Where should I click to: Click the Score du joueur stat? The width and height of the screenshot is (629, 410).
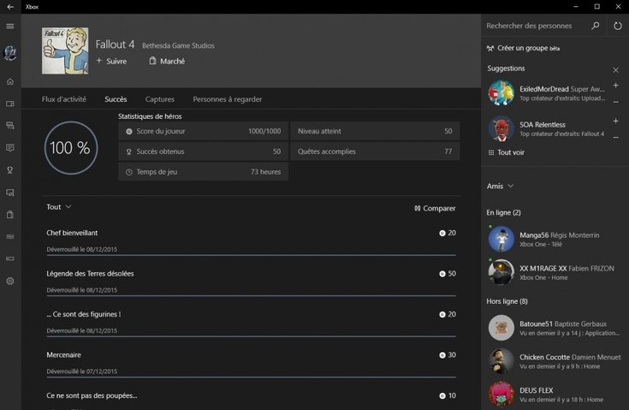click(x=203, y=131)
